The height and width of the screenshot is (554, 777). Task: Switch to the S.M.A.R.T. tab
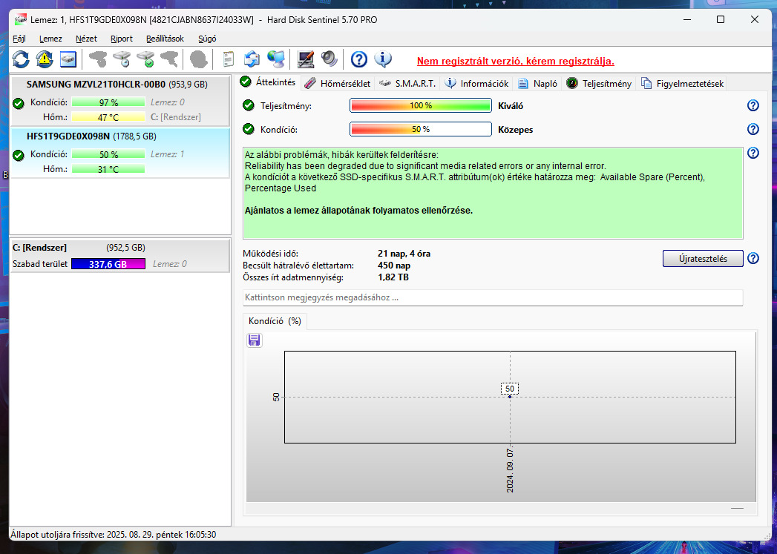point(408,84)
